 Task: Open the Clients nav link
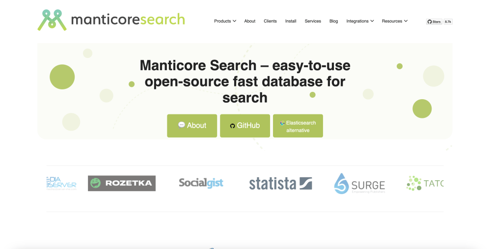click(x=270, y=21)
